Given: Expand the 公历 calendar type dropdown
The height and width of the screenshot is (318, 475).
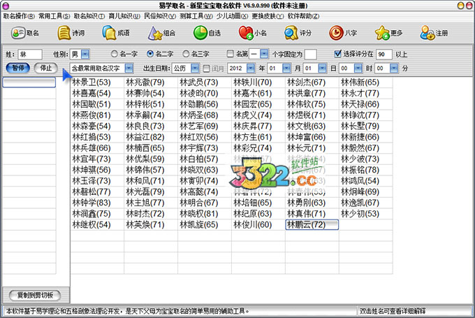Looking at the screenshot, I should click(x=196, y=68).
